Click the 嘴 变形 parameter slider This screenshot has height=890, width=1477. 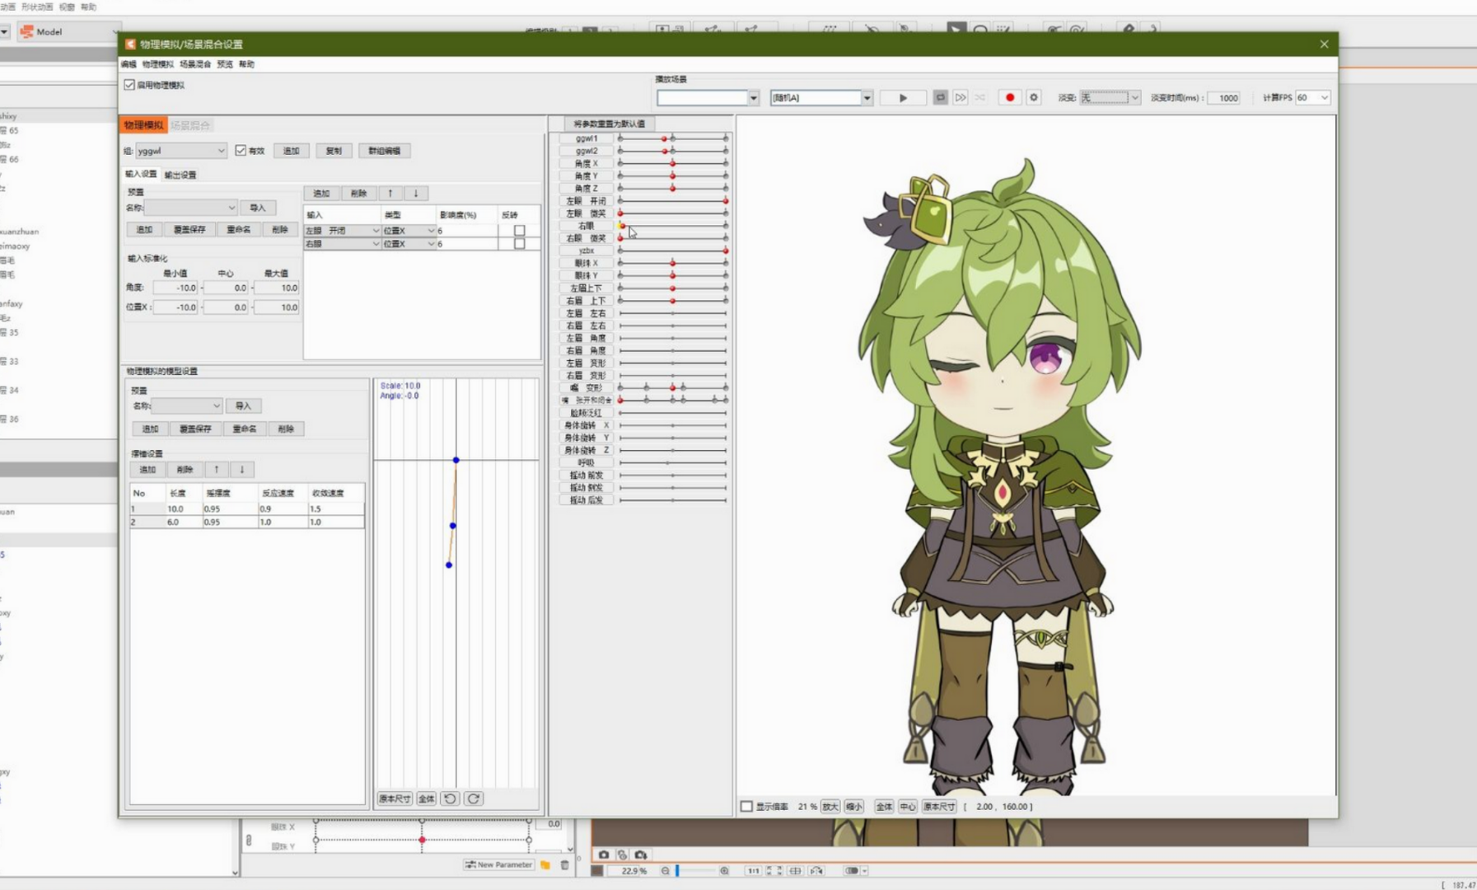[x=673, y=387]
